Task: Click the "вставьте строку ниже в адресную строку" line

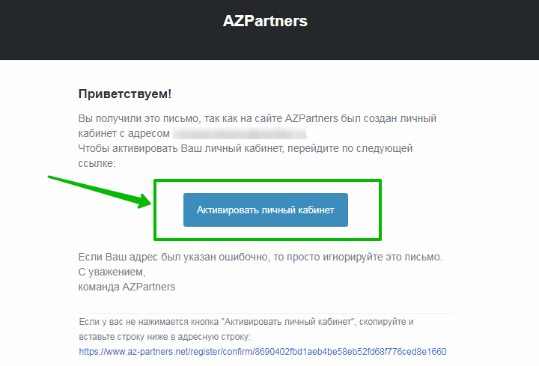Action: (x=165, y=337)
